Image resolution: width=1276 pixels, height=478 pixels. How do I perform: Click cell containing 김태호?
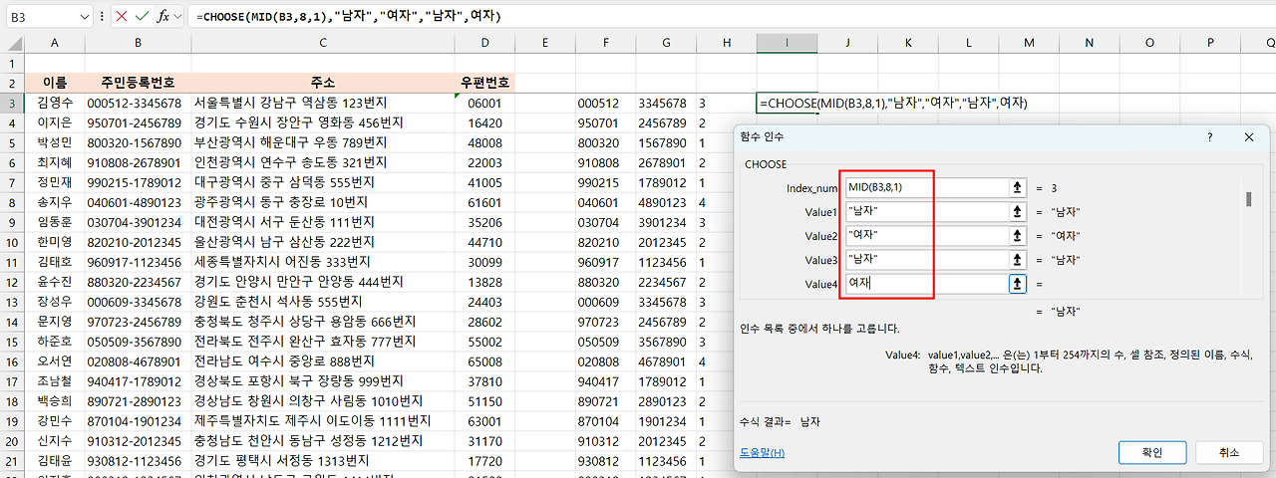coord(53,263)
